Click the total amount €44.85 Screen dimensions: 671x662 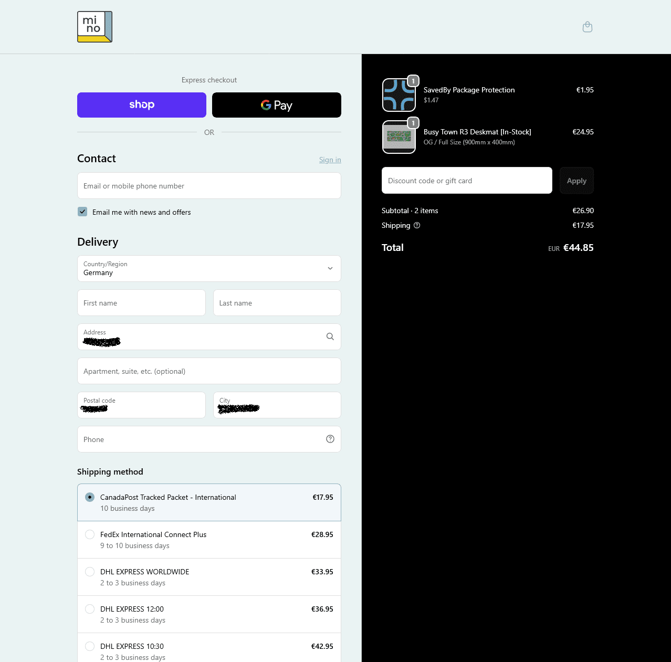(x=579, y=248)
